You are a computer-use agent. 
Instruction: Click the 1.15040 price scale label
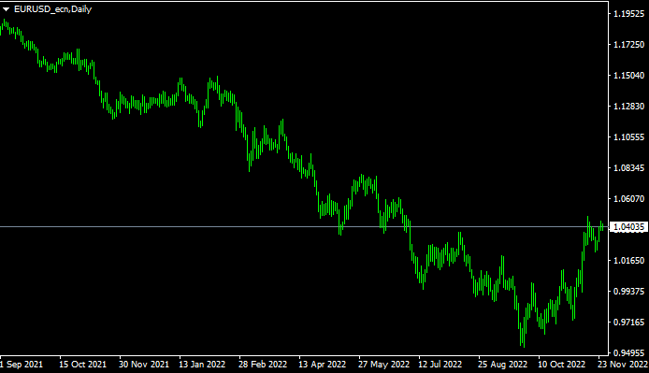pyautogui.click(x=629, y=76)
